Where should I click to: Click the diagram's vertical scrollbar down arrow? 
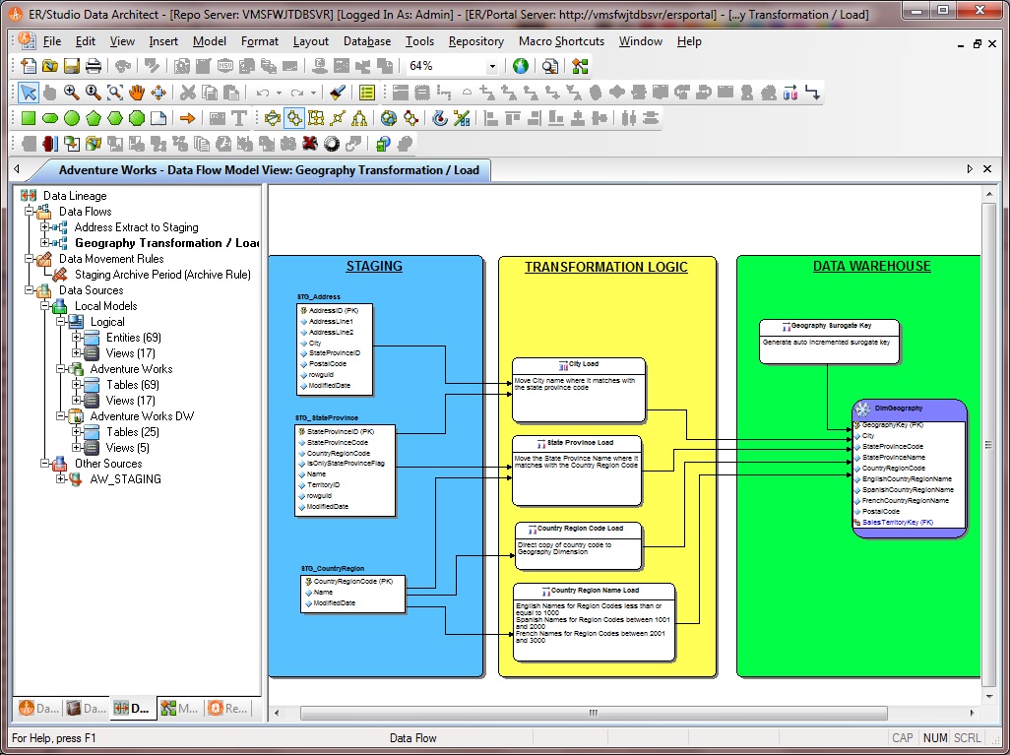(x=989, y=696)
